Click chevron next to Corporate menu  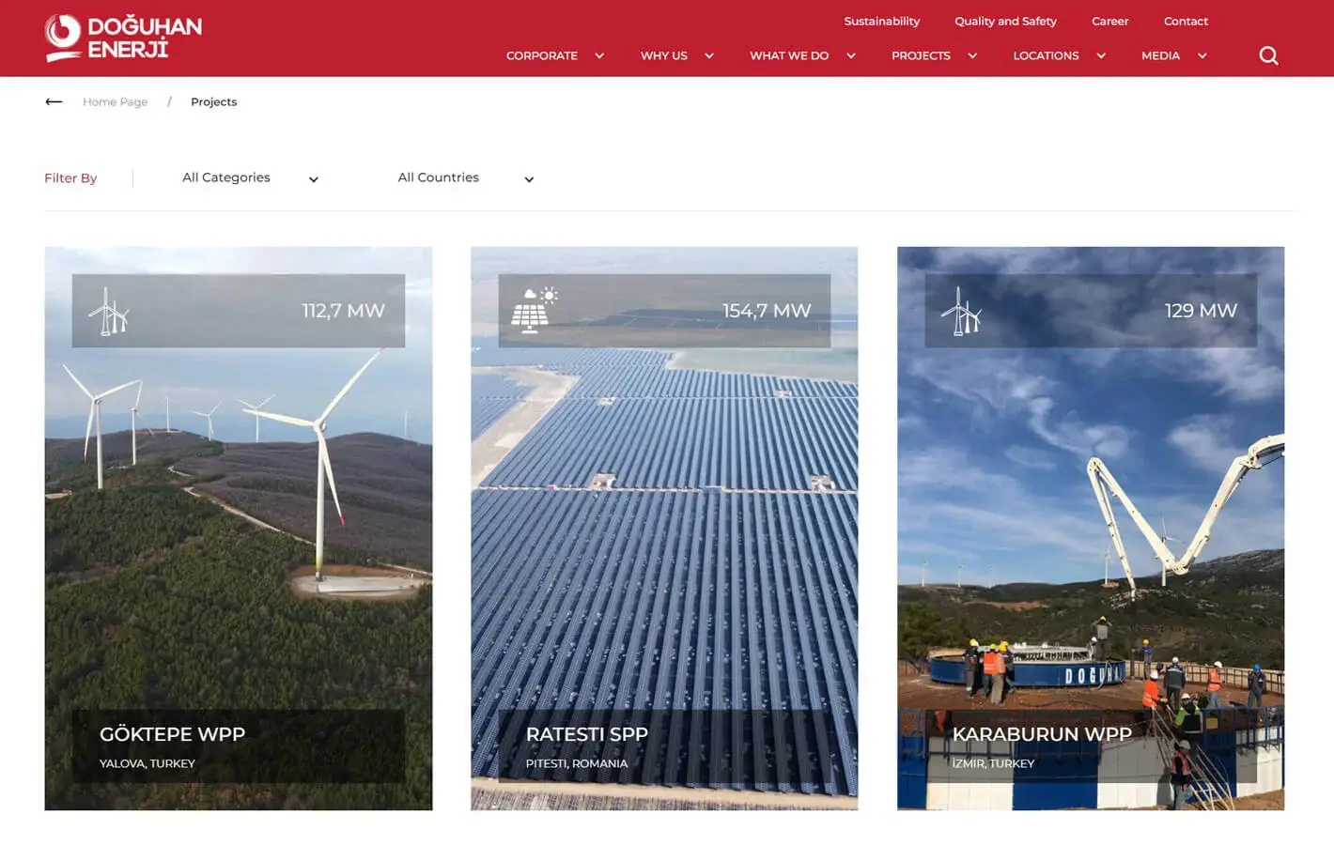pyautogui.click(x=599, y=56)
